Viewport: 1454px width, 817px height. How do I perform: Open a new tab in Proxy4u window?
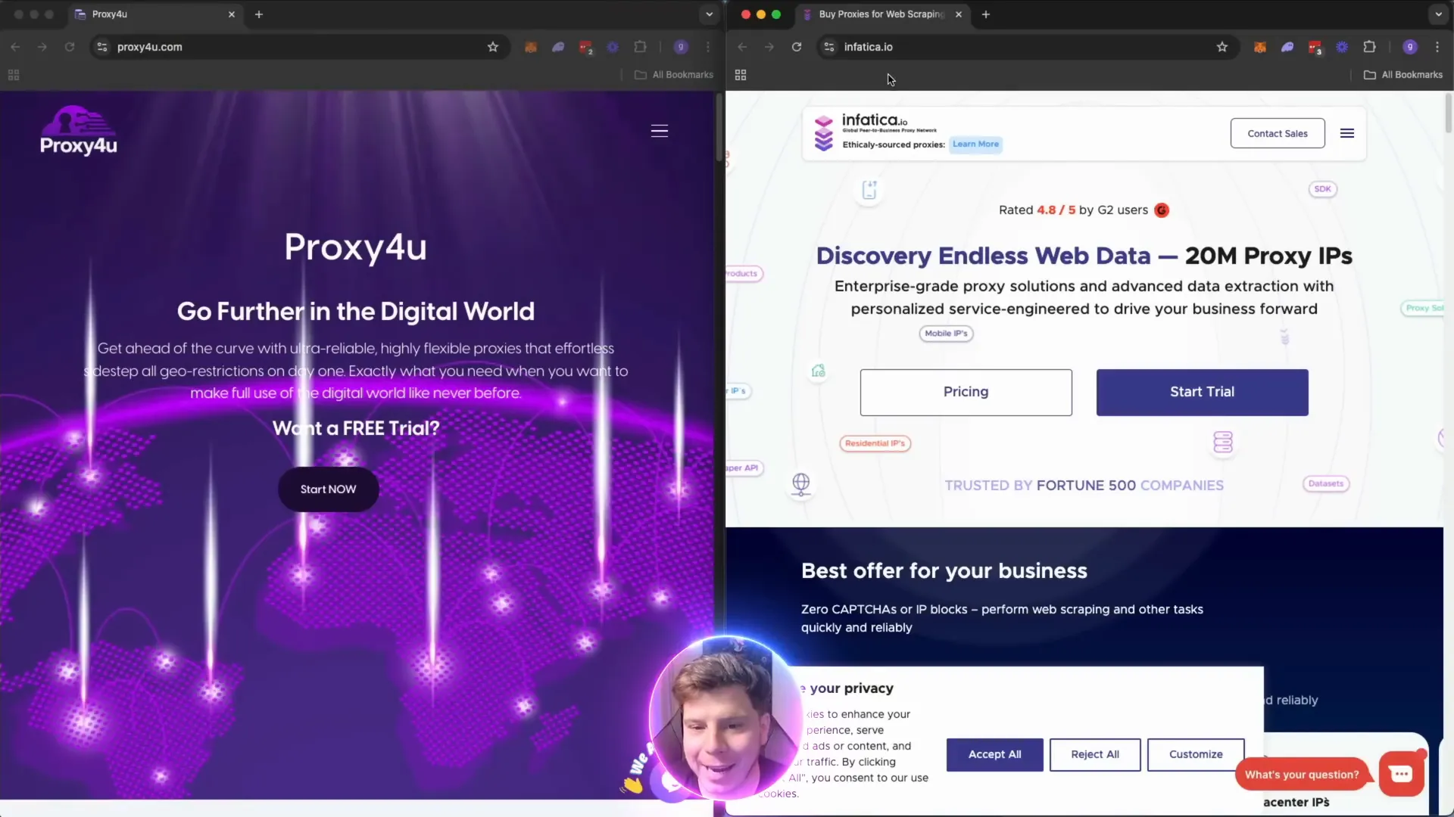[259, 14]
